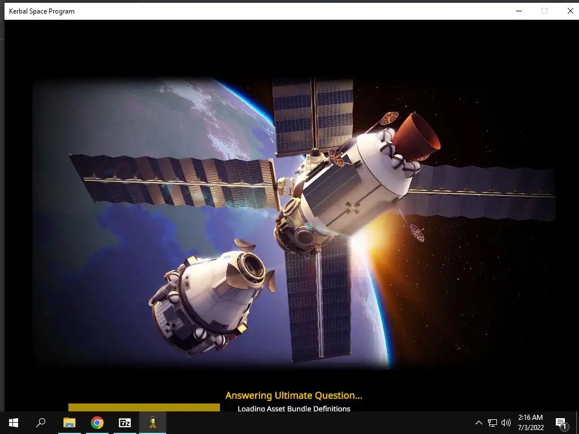This screenshot has height=434, width=579.
Task: Open the notification center icon
Action: click(561, 423)
